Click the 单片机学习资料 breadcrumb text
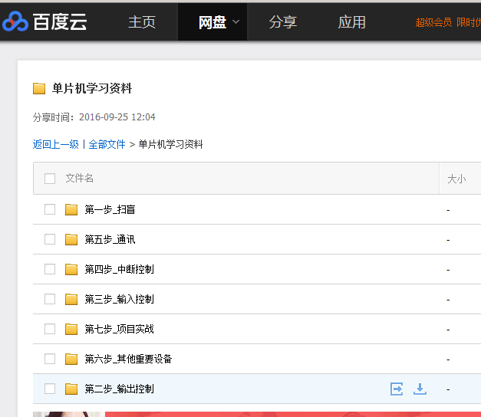The height and width of the screenshot is (417, 481). point(170,144)
